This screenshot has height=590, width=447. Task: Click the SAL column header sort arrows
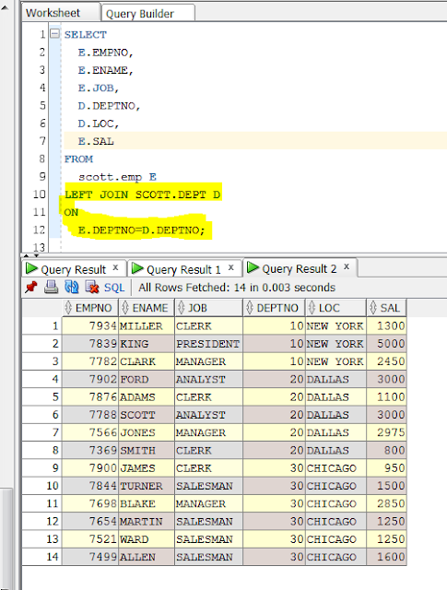(373, 308)
